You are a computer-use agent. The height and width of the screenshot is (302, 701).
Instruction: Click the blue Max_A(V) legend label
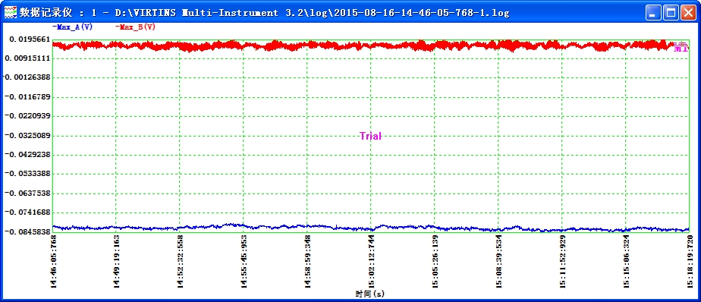[72, 27]
